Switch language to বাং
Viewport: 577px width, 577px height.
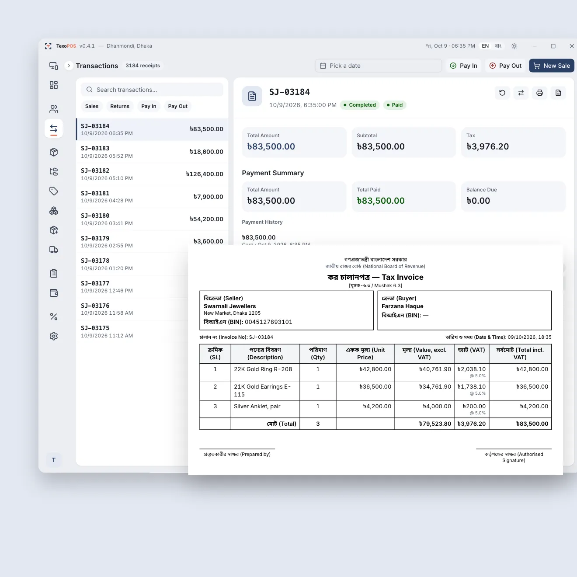coord(498,46)
